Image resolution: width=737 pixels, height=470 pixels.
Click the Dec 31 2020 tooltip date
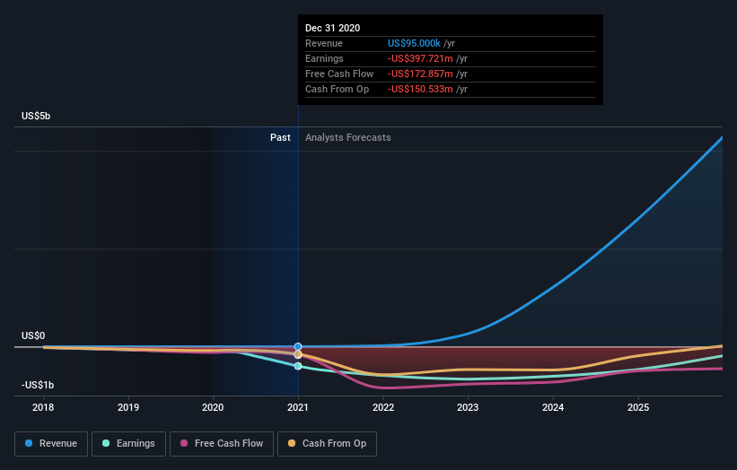coord(332,28)
